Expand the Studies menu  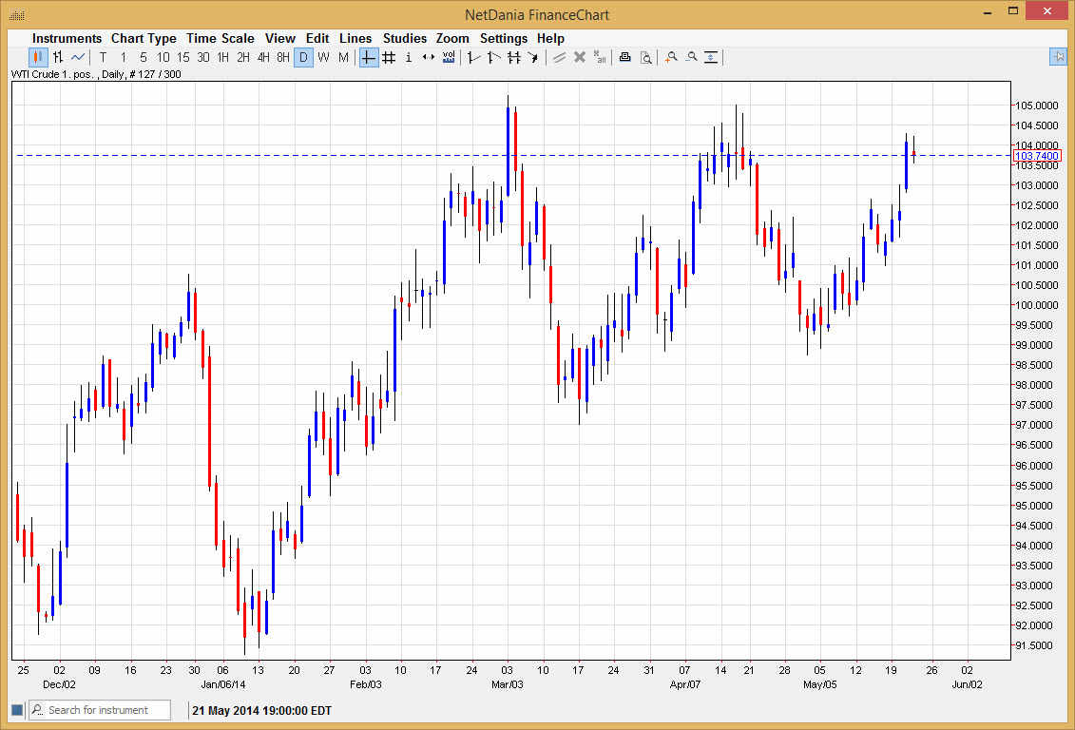404,38
